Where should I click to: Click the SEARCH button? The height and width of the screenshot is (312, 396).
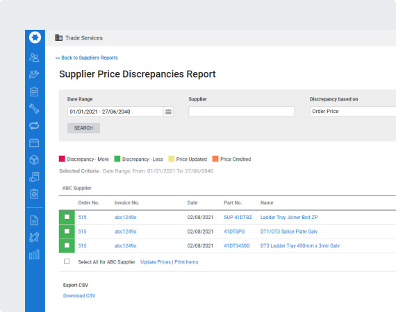point(83,128)
